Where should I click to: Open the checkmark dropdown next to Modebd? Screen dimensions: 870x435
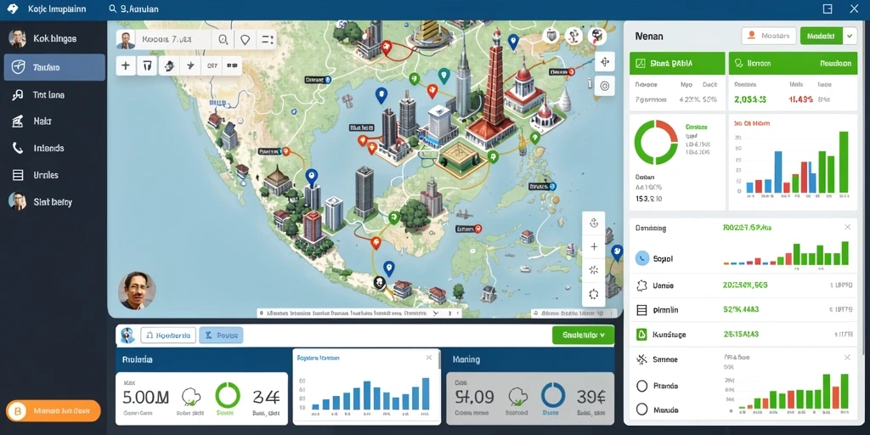[x=850, y=36]
